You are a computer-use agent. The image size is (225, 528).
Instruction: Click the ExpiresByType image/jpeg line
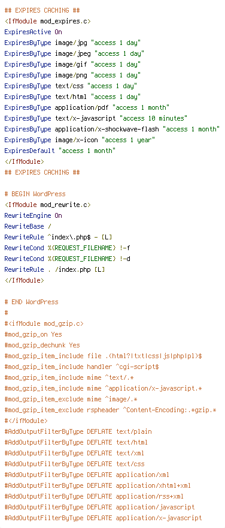(74, 53)
